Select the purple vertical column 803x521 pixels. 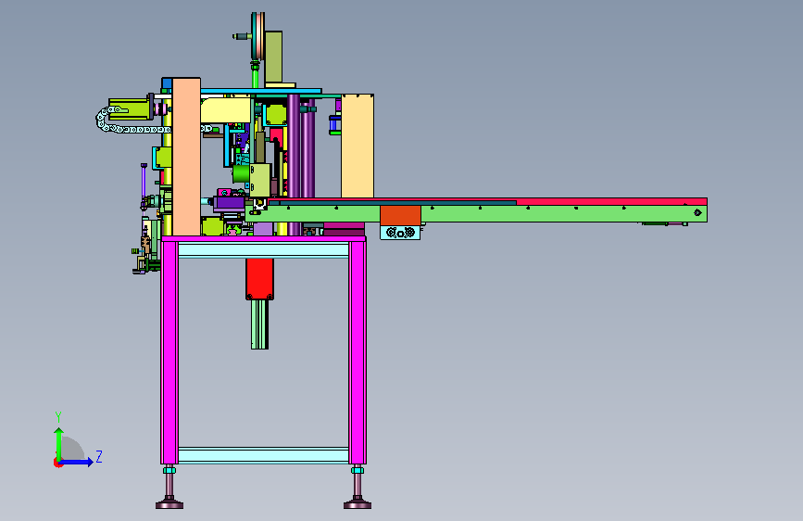[x=294, y=165]
